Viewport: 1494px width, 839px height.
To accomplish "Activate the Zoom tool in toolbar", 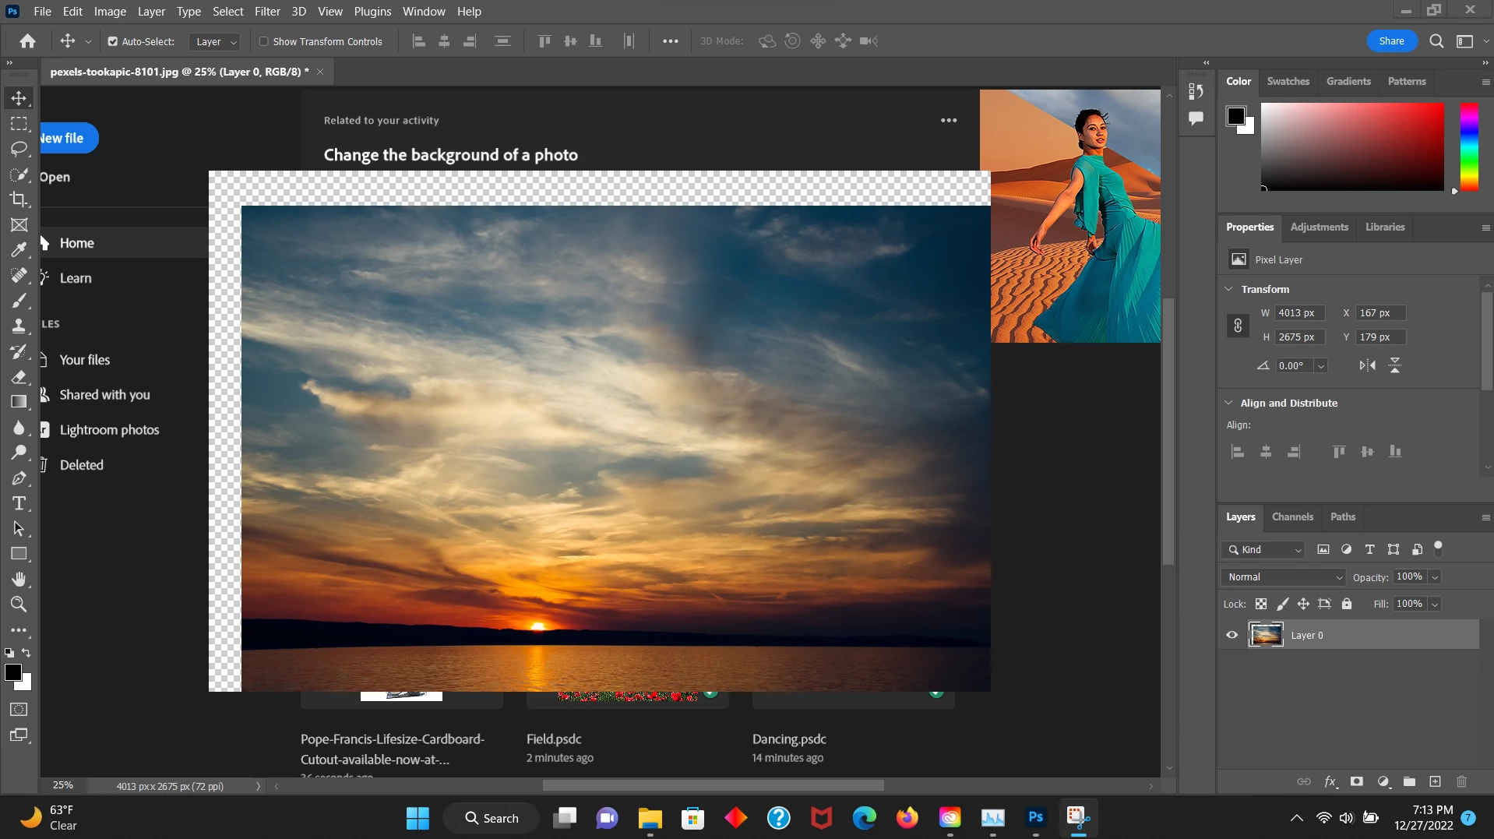I will pos(19,605).
